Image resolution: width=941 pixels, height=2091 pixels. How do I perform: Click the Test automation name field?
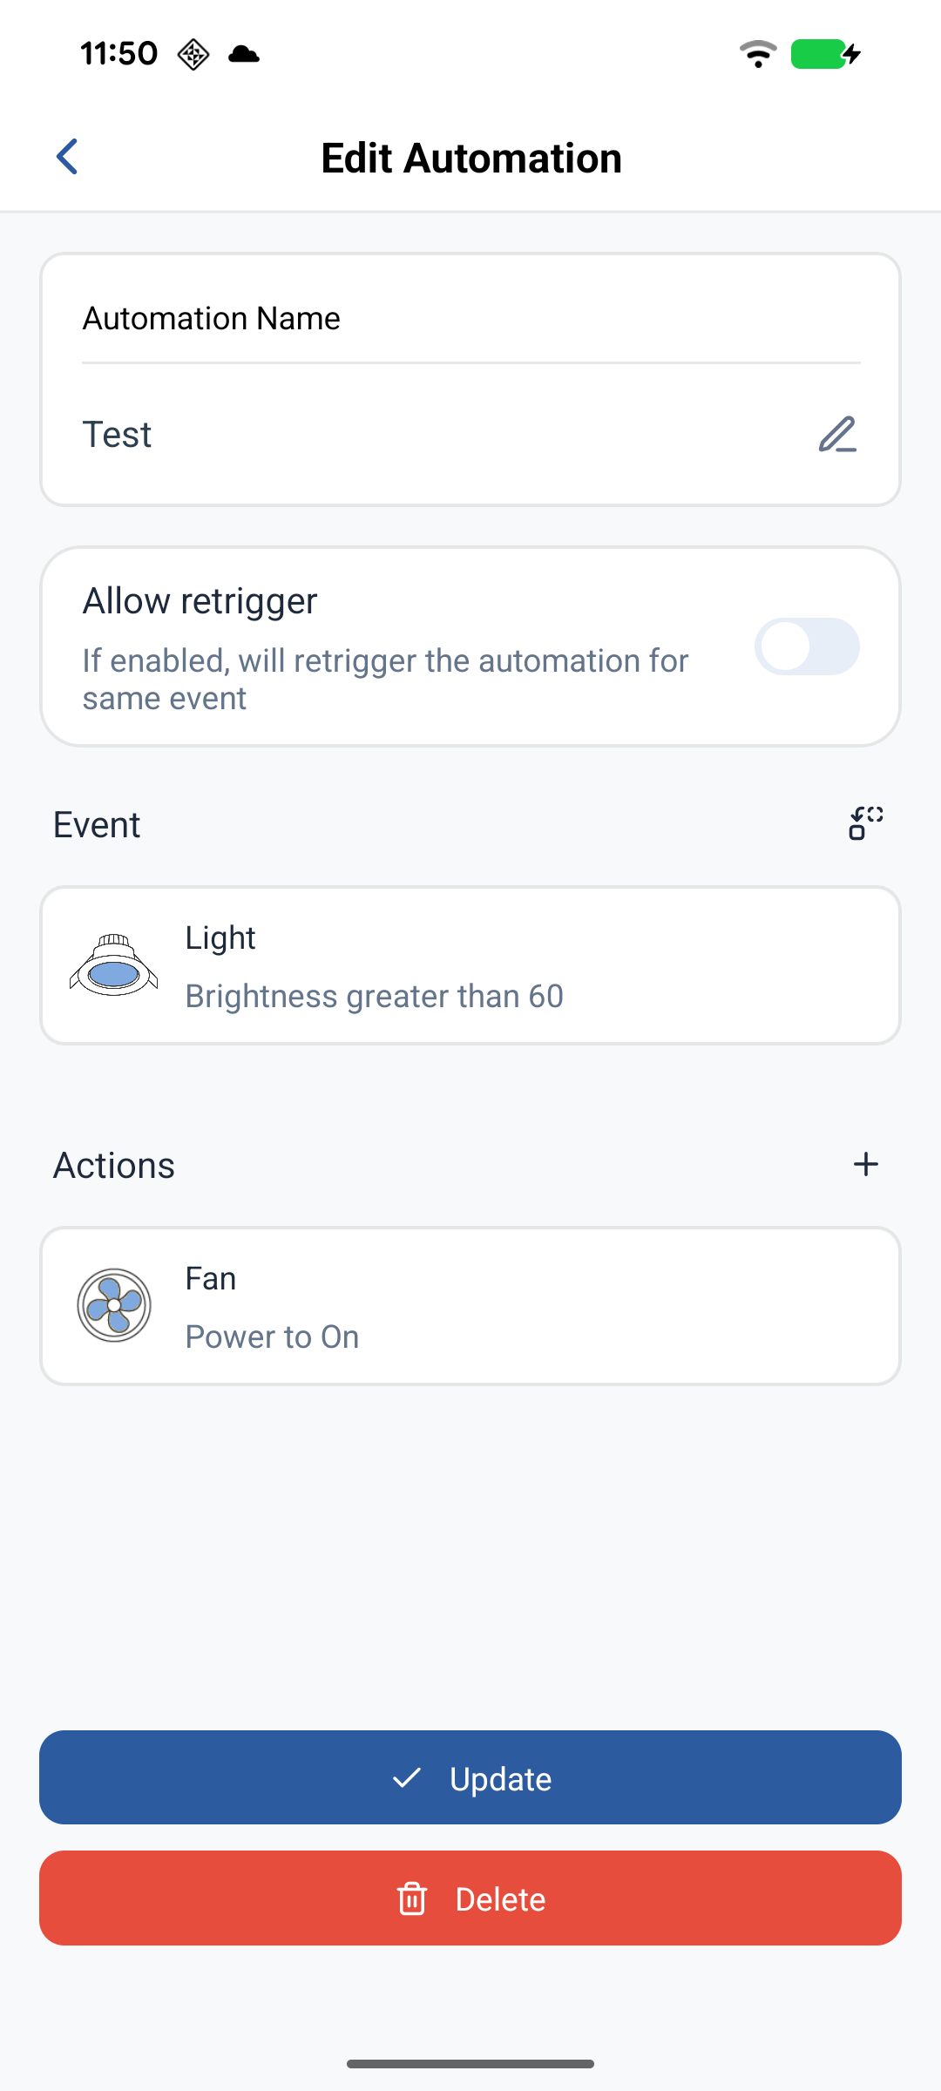pos(436,434)
